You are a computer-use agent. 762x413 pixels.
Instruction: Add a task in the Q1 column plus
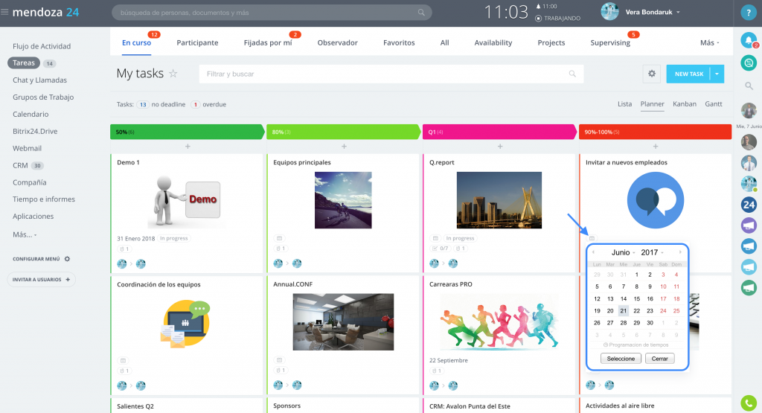click(x=500, y=147)
